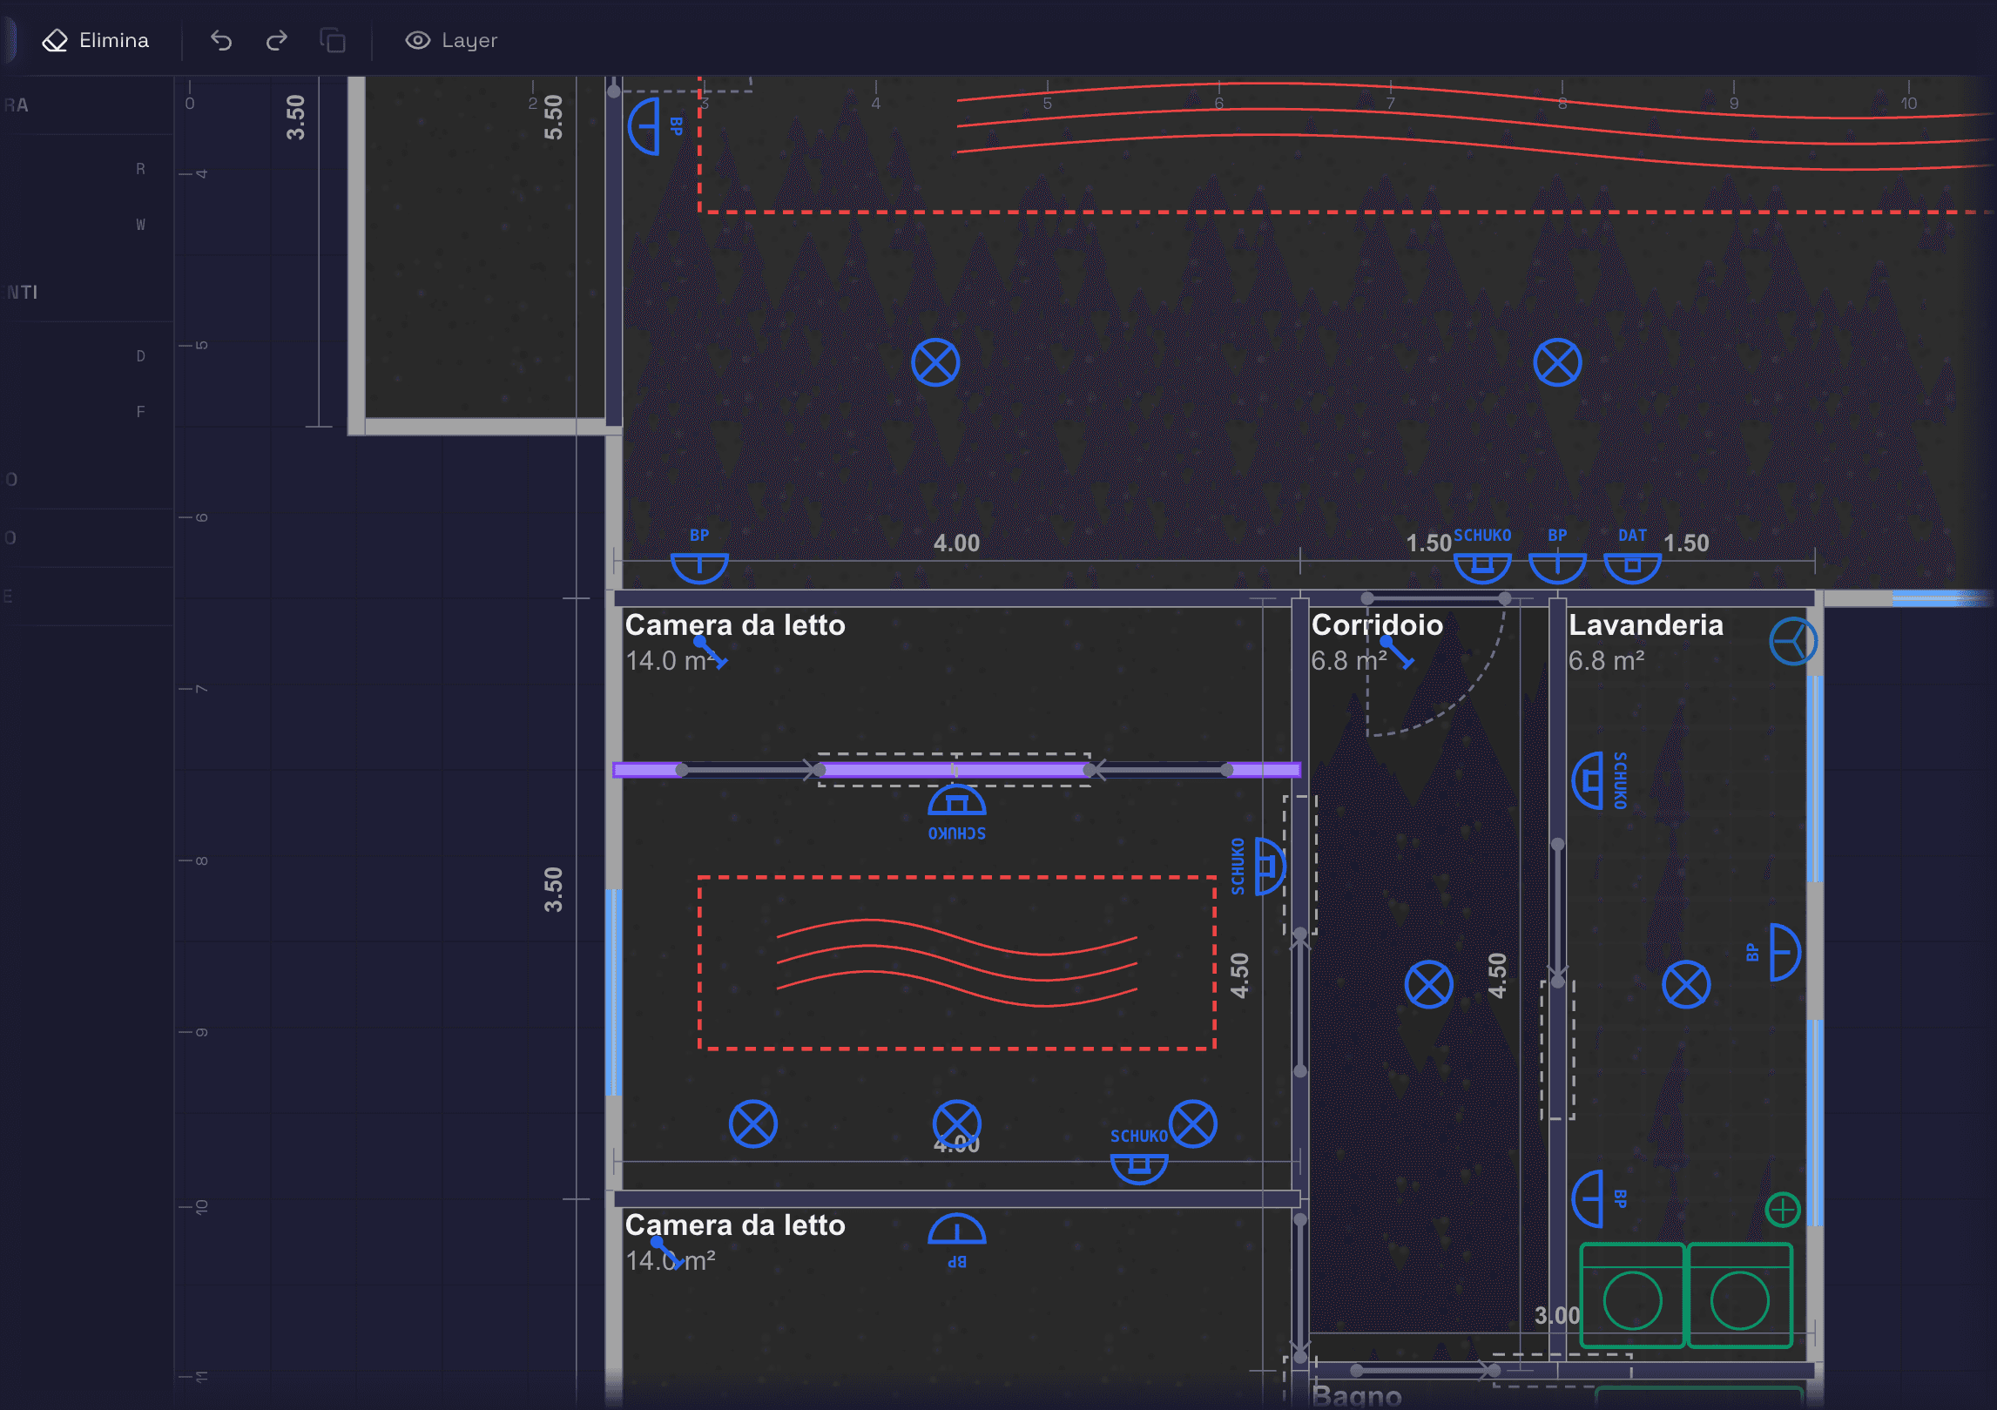
Task: Click the 5.50 dimension label
Action: [553, 118]
